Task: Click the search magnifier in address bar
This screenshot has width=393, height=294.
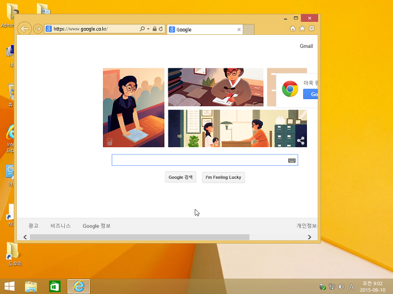Action: (142, 29)
